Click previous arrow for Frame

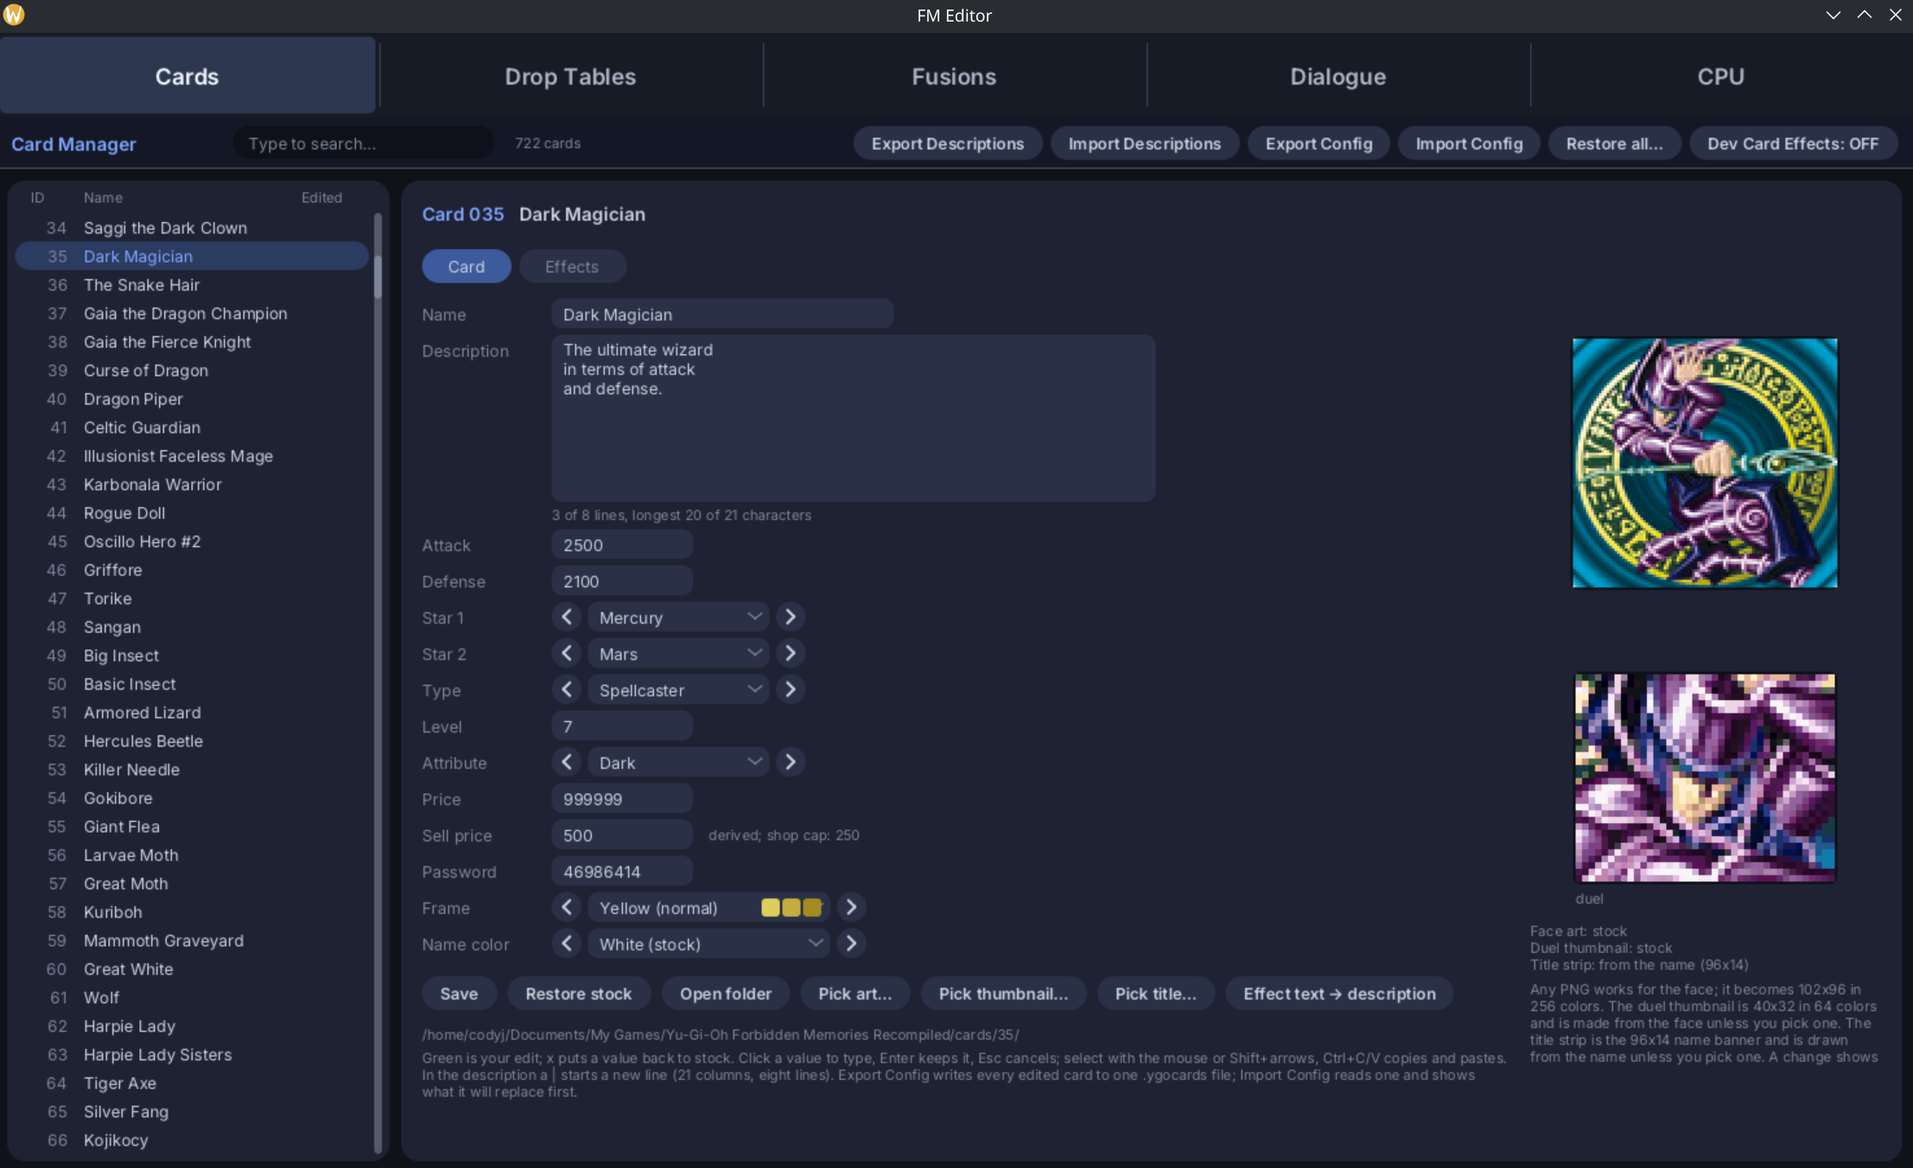pos(567,907)
